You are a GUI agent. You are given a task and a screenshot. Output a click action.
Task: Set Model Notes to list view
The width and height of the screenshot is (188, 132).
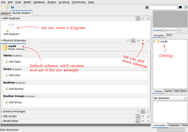(x=148, y=121)
